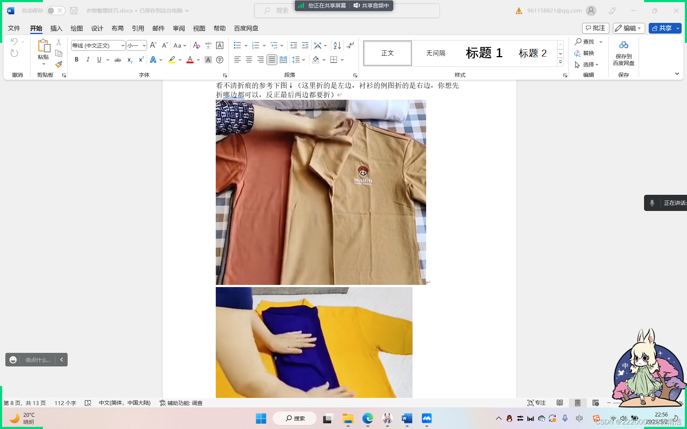Image resolution: width=687 pixels, height=429 pixels.
Task: Click the sort A-Z icon
Action: 337,45
